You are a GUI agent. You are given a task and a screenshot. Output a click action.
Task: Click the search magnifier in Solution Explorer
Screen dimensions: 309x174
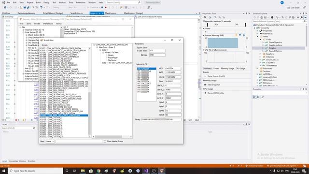[x=305, y=21]
